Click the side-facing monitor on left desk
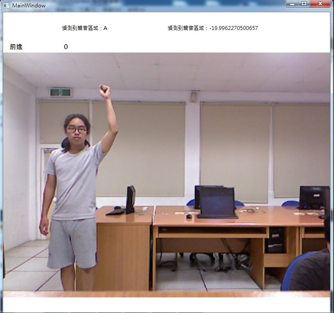The height and width of the screenshot is (313, 334). click(130, 199)
